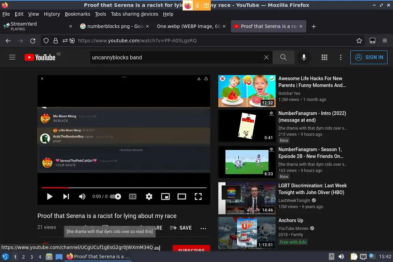
Task: Open the Help menu
Action: click(168, 14)
